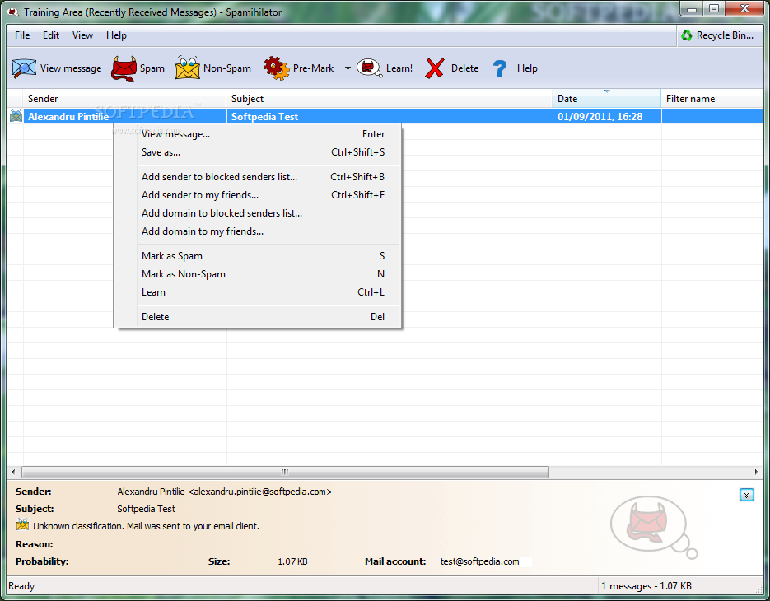Click the horizontal scrollbar thumb
The height and width of the screenshot is (601, 770).
[285, 472]
